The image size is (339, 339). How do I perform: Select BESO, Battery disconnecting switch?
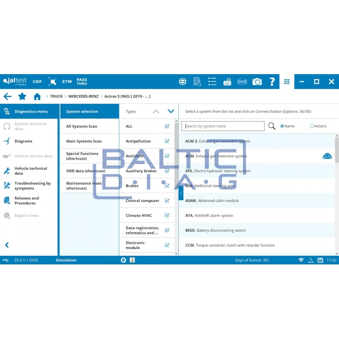point(257,231)
